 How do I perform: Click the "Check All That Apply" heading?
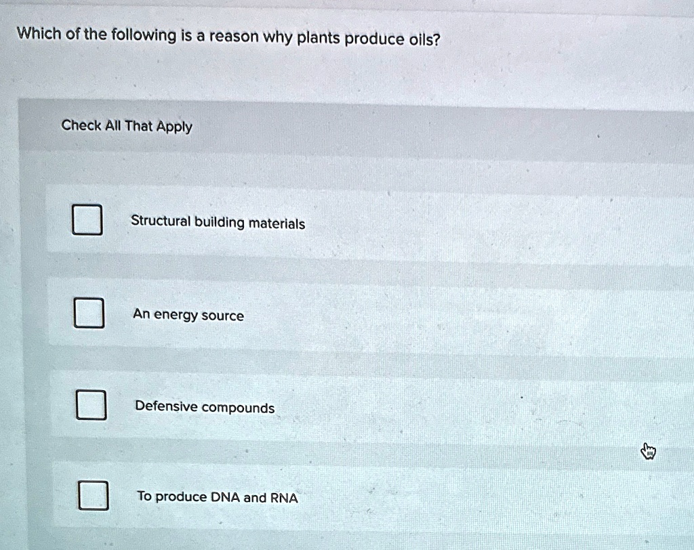pyautogui.click(x=127, y=126)
